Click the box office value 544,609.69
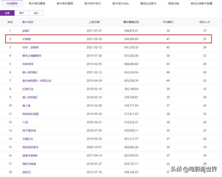222x177 pixels. pyautogui.click(x=131, y=39)
